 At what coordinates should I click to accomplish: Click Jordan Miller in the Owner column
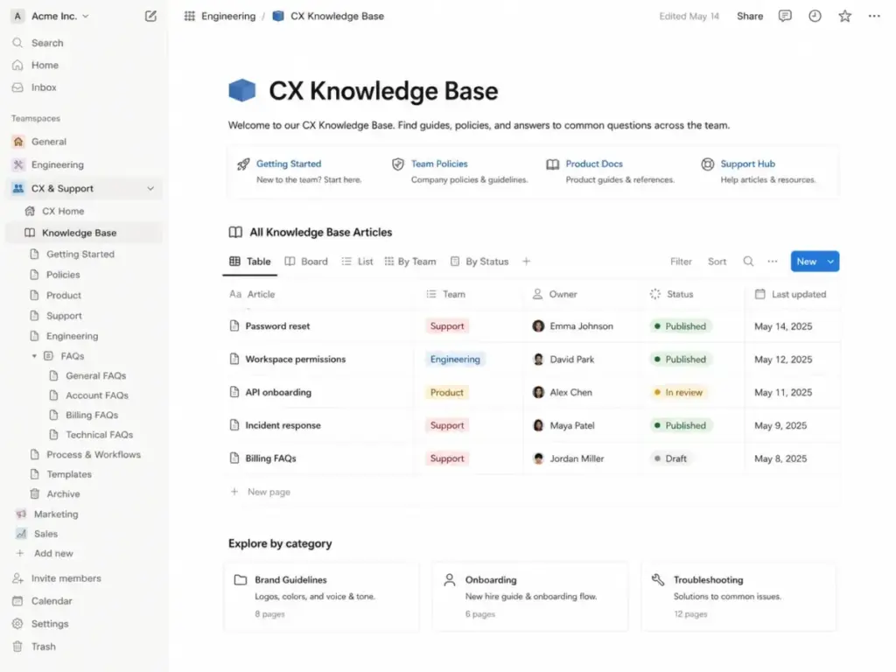[568, 458]
